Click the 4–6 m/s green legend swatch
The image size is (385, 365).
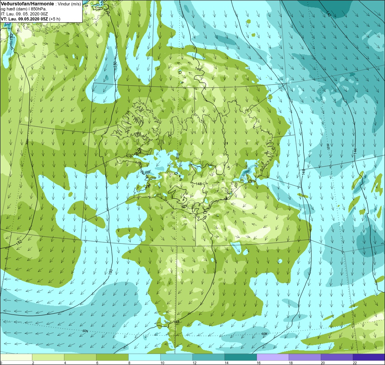[80, 357]
